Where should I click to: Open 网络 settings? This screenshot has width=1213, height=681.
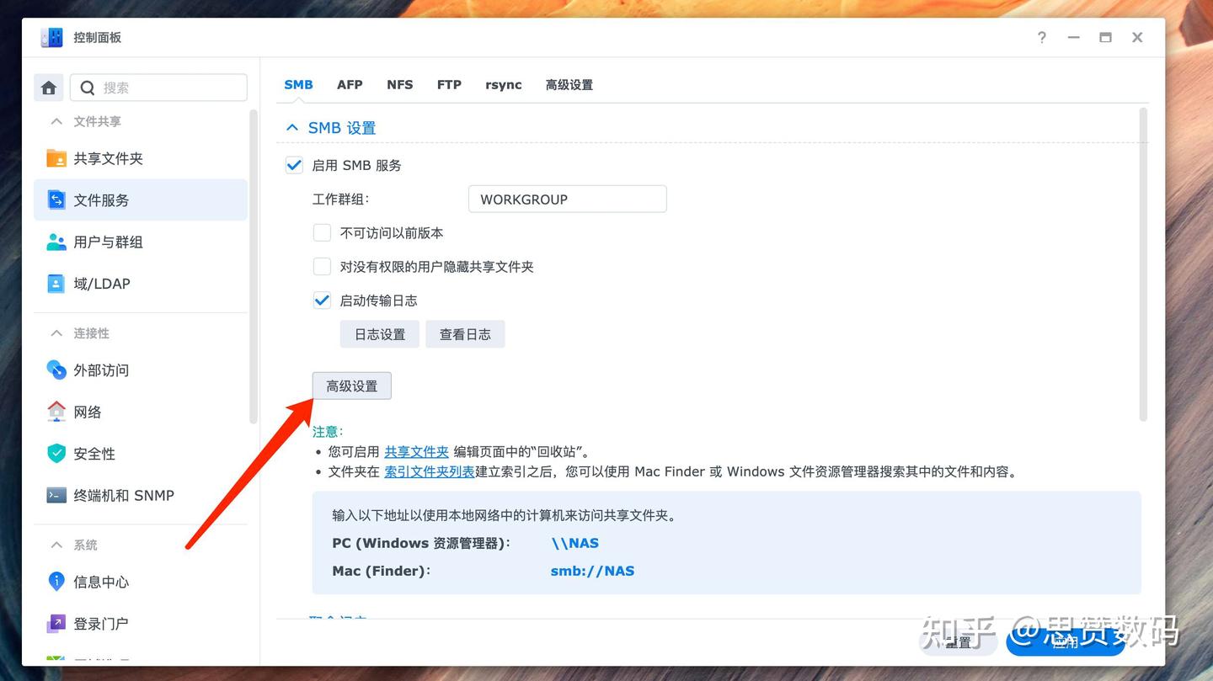[x=86, y=412]
